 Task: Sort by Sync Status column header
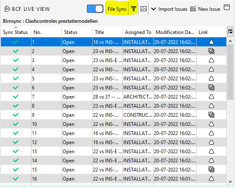click(x=16, y=31)
